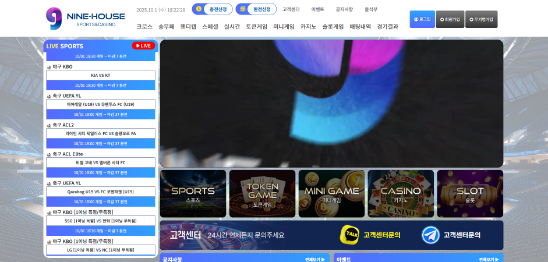
Task: Select the KIA VS KT match
Action: [x=100, y=75]
